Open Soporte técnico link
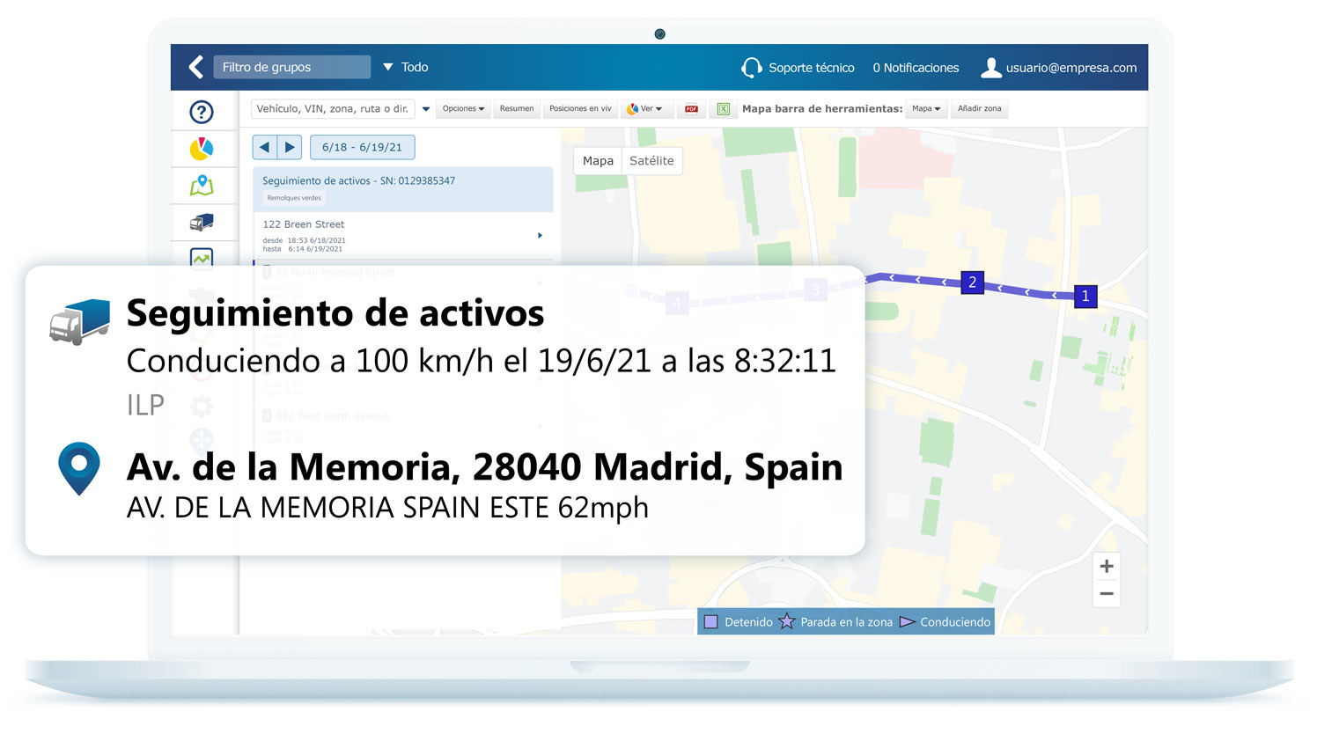 [x=811, y=68]
